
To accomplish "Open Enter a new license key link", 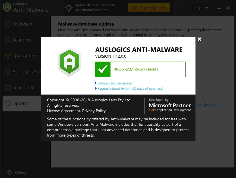I will [x=114, y=83].
